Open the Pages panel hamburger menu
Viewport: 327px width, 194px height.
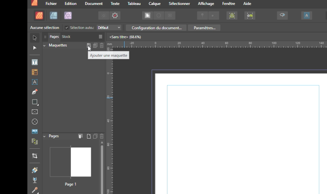tap(100, 36)
